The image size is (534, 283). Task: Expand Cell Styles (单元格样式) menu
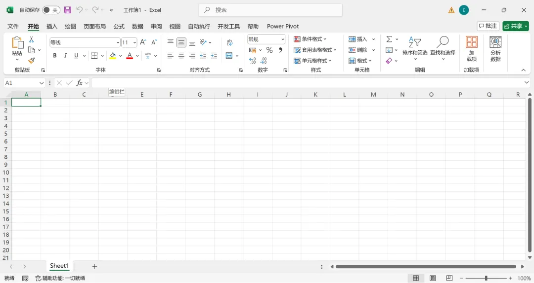pyautogui.click(x=312, y=61)
